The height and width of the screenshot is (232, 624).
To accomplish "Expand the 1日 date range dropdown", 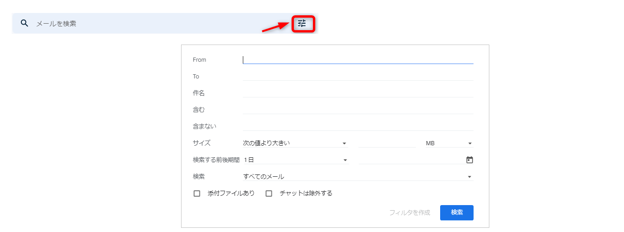I will click(295, 160).
